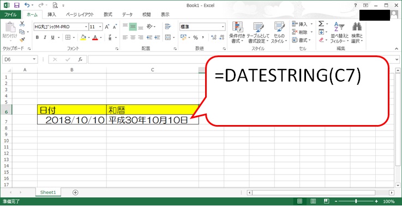The image size is (402, 206).
Task: Click テーブルとして書式設定 button
Action: pyautogui.click(x=258, y=33)
